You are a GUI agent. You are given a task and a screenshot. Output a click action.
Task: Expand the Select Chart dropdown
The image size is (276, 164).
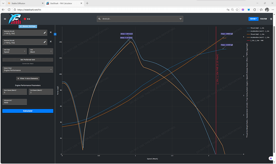(x=28, y=69)
